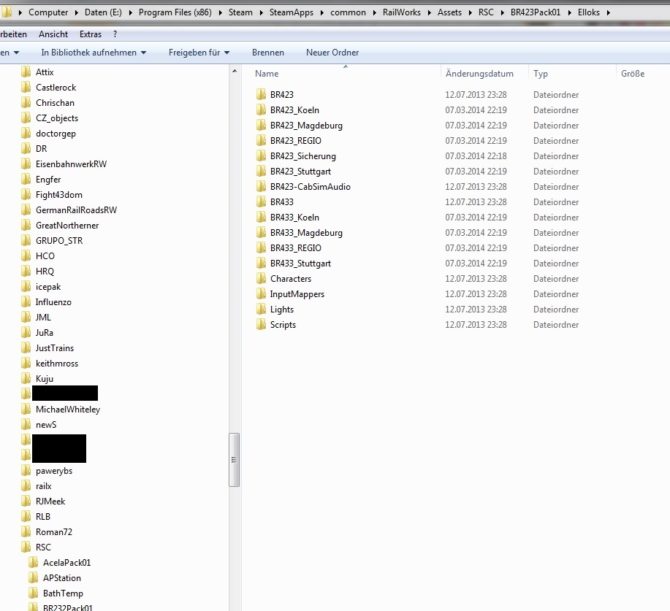
Task: Select the BR433_REGIO folder icon
Action: [x=261, y=248]
